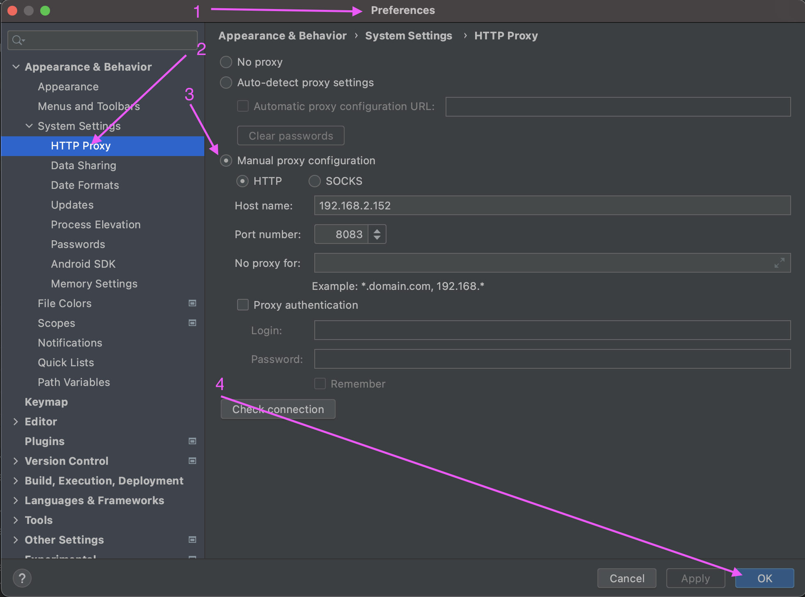This screenshot has width=805, height=597.
Task: Click into the Host name field
Action: click(552, 205)
